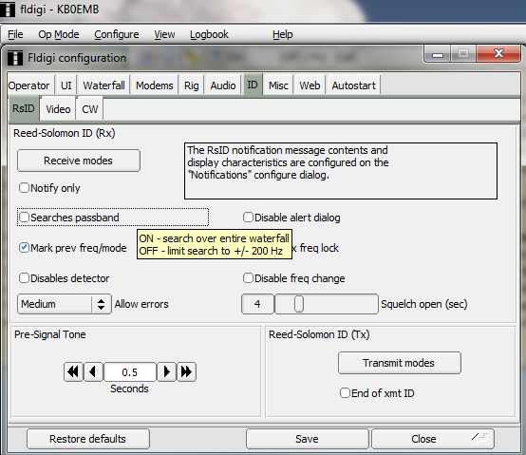Viewport: 526px width, 455px height.
Task: Click the Fldigi configuration window icon
Action: [x=15, y=58]
